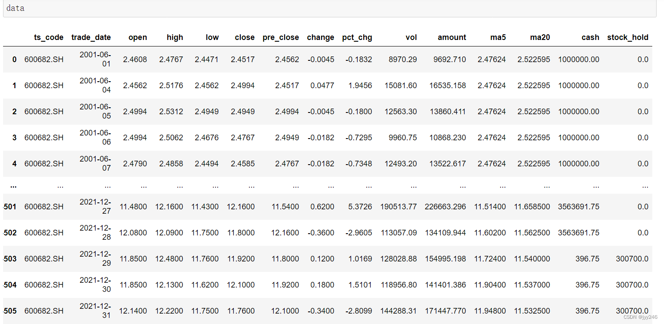Click the code cell containing 'data'
The image size is (664, 324).
[329, 8]
